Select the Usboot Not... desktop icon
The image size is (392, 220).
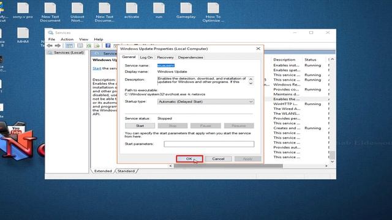(77, 12)
